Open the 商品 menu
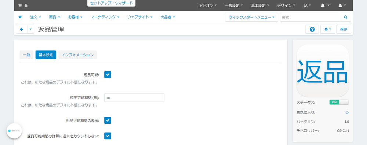Screen dimensions: 367x145 point(55,17)
